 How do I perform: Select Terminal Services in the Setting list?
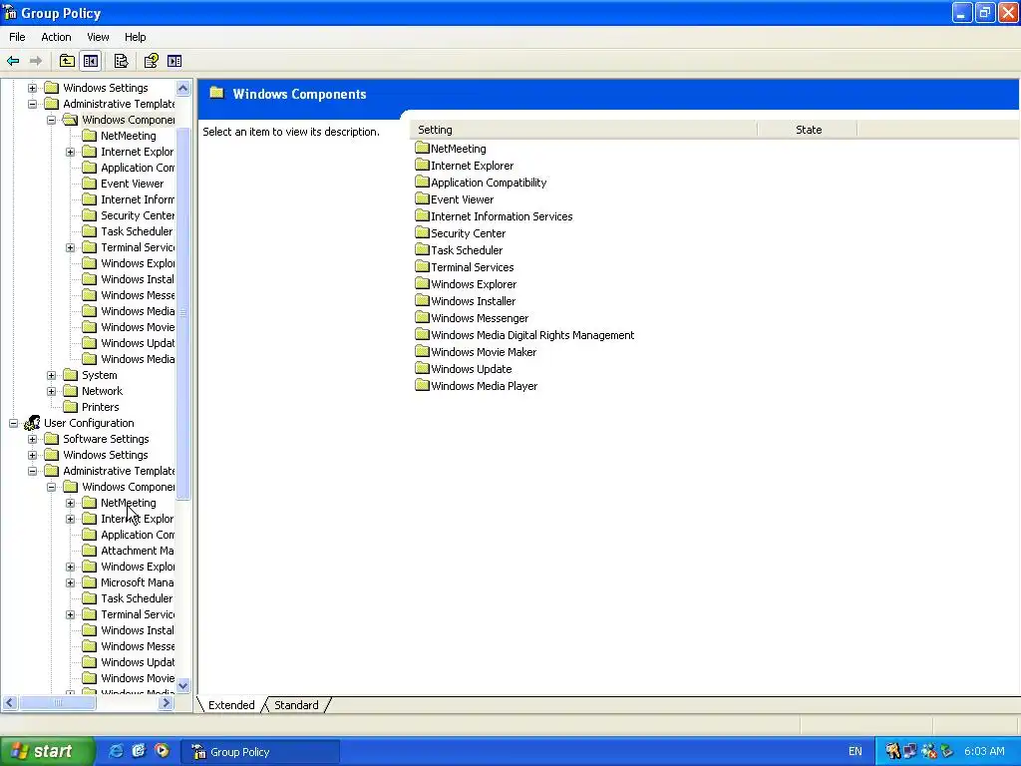[x=472, y=267]
